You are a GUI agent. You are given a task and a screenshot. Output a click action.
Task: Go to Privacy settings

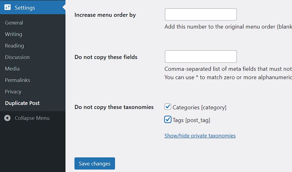(x=13, y=92)
